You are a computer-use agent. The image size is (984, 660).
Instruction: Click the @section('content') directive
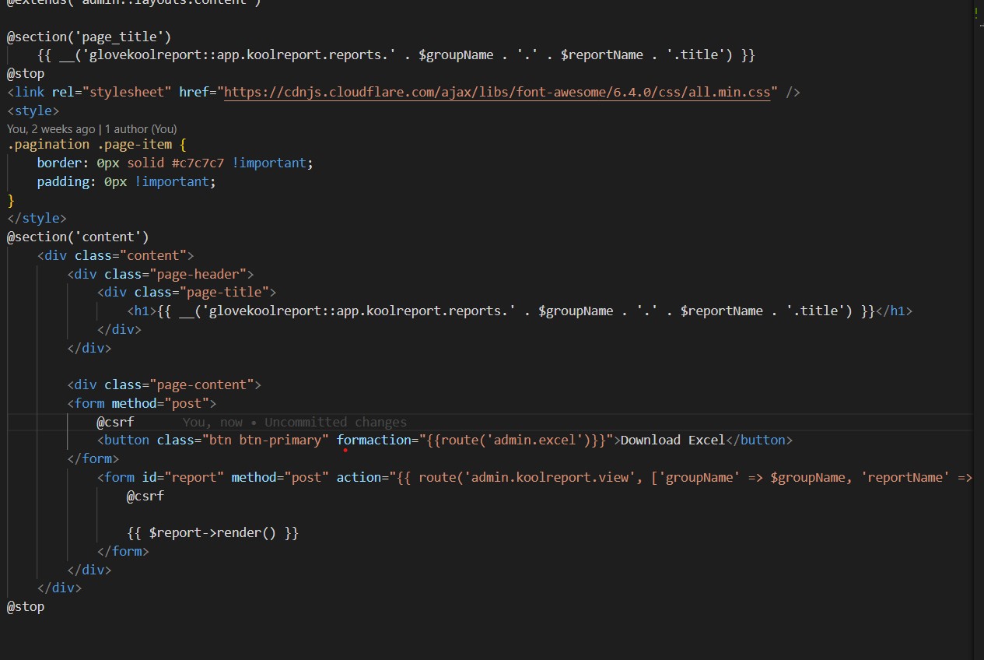coord(78,237)
